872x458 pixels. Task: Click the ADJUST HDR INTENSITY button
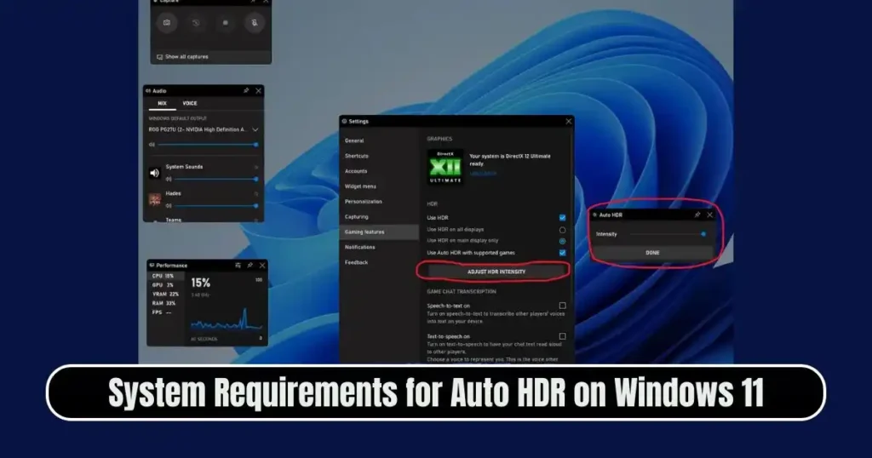[x=496, y=272]
